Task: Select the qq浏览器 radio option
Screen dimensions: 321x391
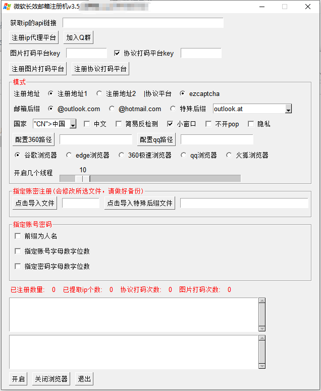Action: [184, 155]
